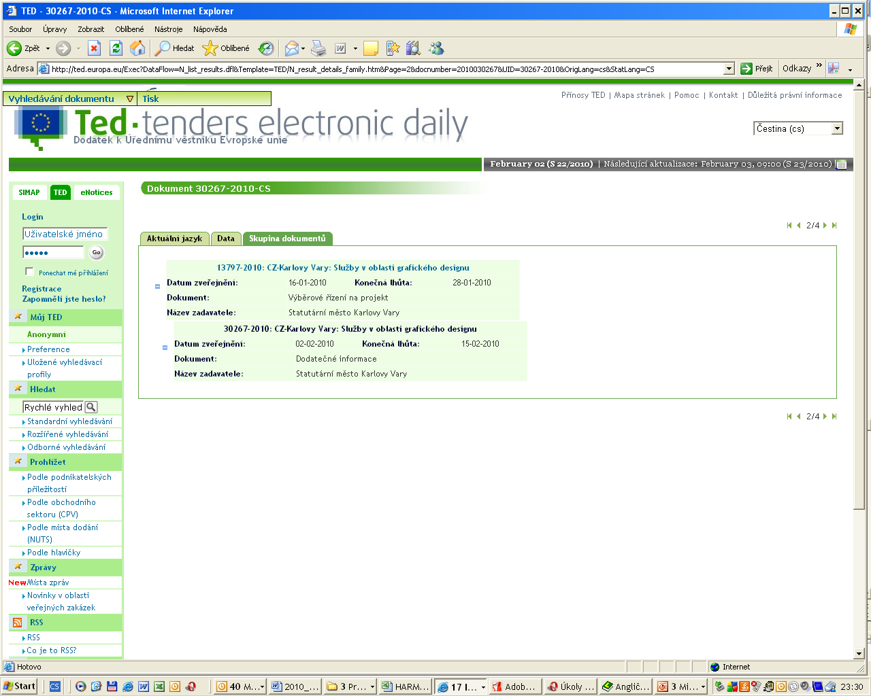Viewport: 871px width, 696px height.
Task: Open the Messenger people icon in toolbar
Action: (x=436, y=48)
